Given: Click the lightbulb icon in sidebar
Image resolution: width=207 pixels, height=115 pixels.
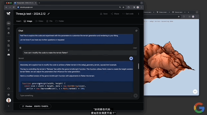Looking at the screenshot, I should pos(9,50).
